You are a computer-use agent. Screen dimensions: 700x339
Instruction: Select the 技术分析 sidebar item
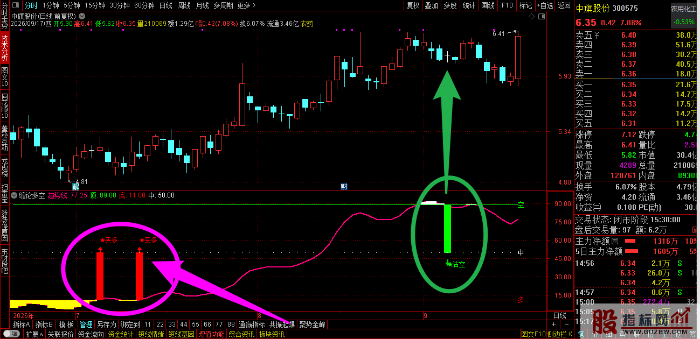5,47
